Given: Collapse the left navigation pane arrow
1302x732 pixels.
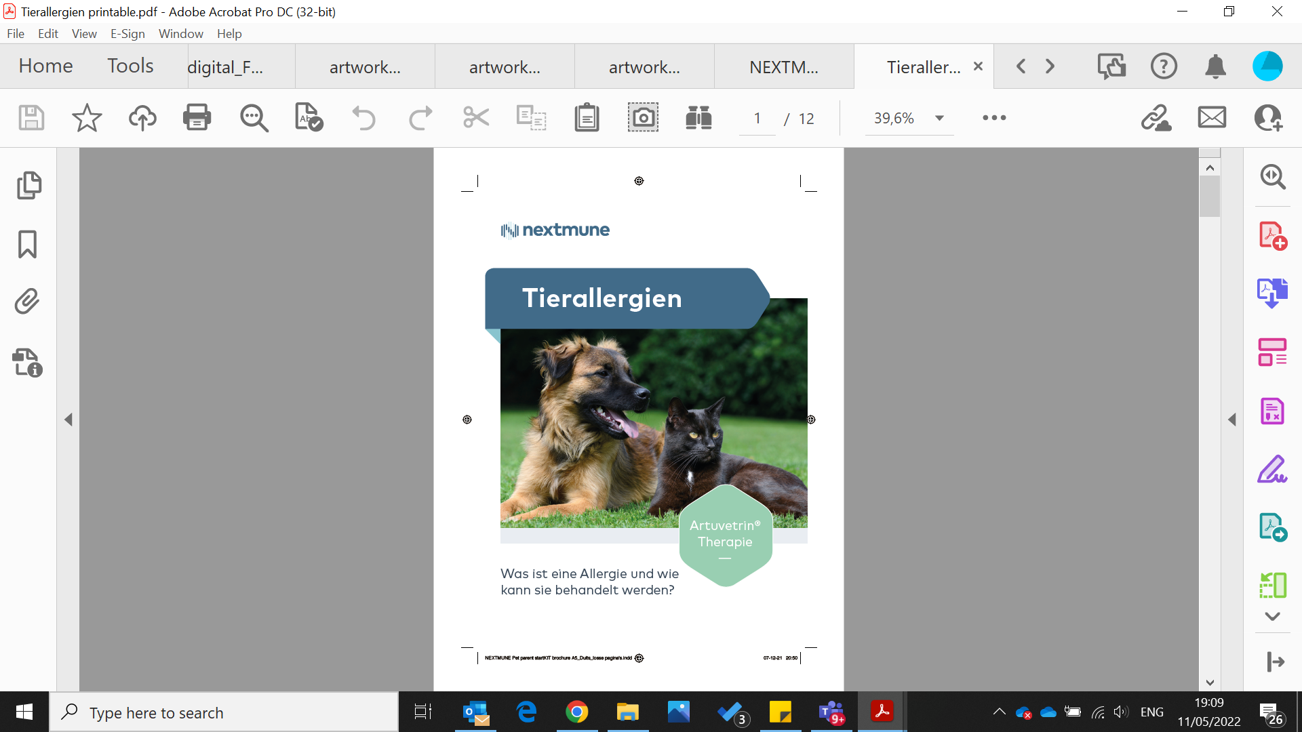Looking at the screenshot, I should [68, 420].
